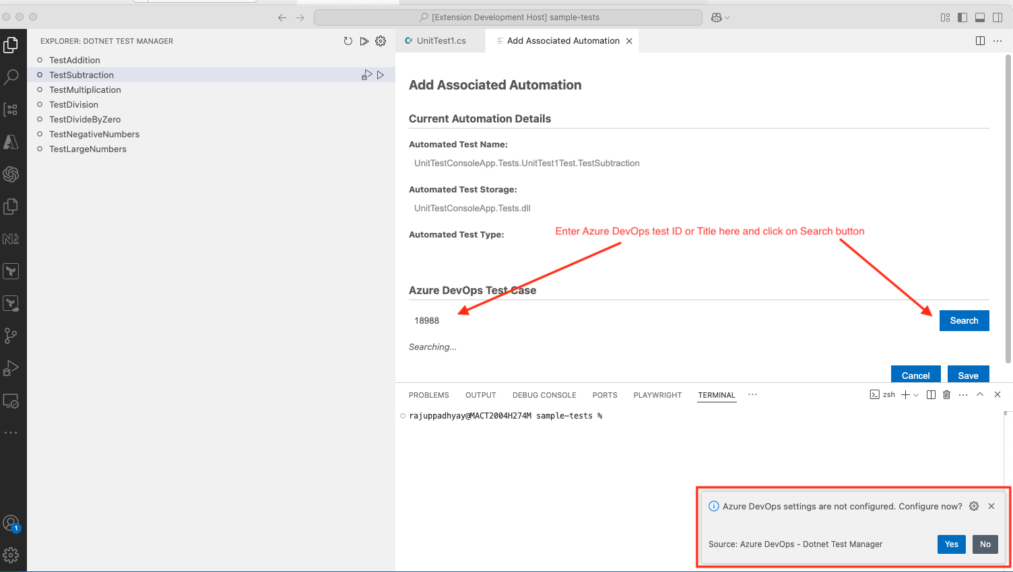
Task: Open the launch profile dropdown beside new terminal
Action: pyautogui.click(x=916, y=395)
